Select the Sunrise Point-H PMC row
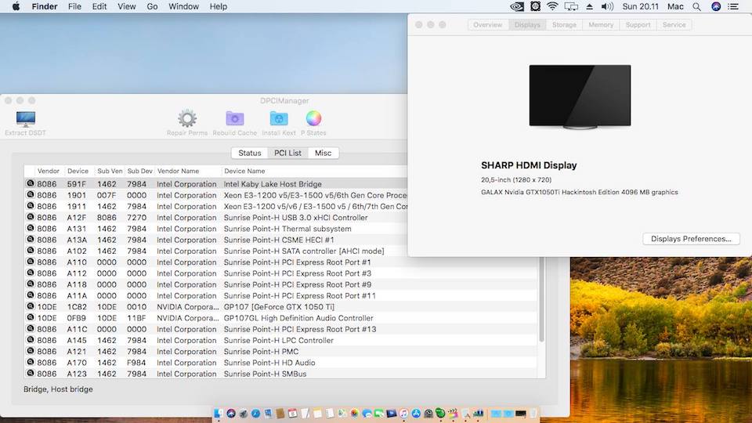Image resolution: width=752 pixels, height=423 pixels. click(280, 352)
